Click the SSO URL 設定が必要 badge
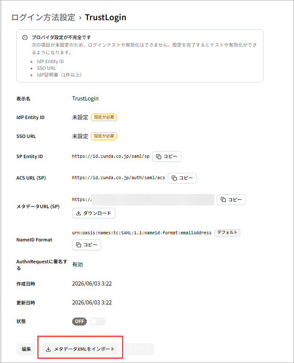294x363 pixels. (104, 136)
